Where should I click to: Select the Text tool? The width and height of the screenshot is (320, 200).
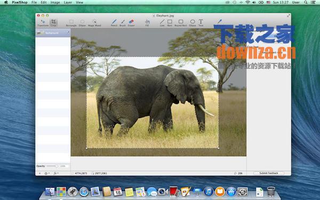pyautogui.click(x=201, y=23)
